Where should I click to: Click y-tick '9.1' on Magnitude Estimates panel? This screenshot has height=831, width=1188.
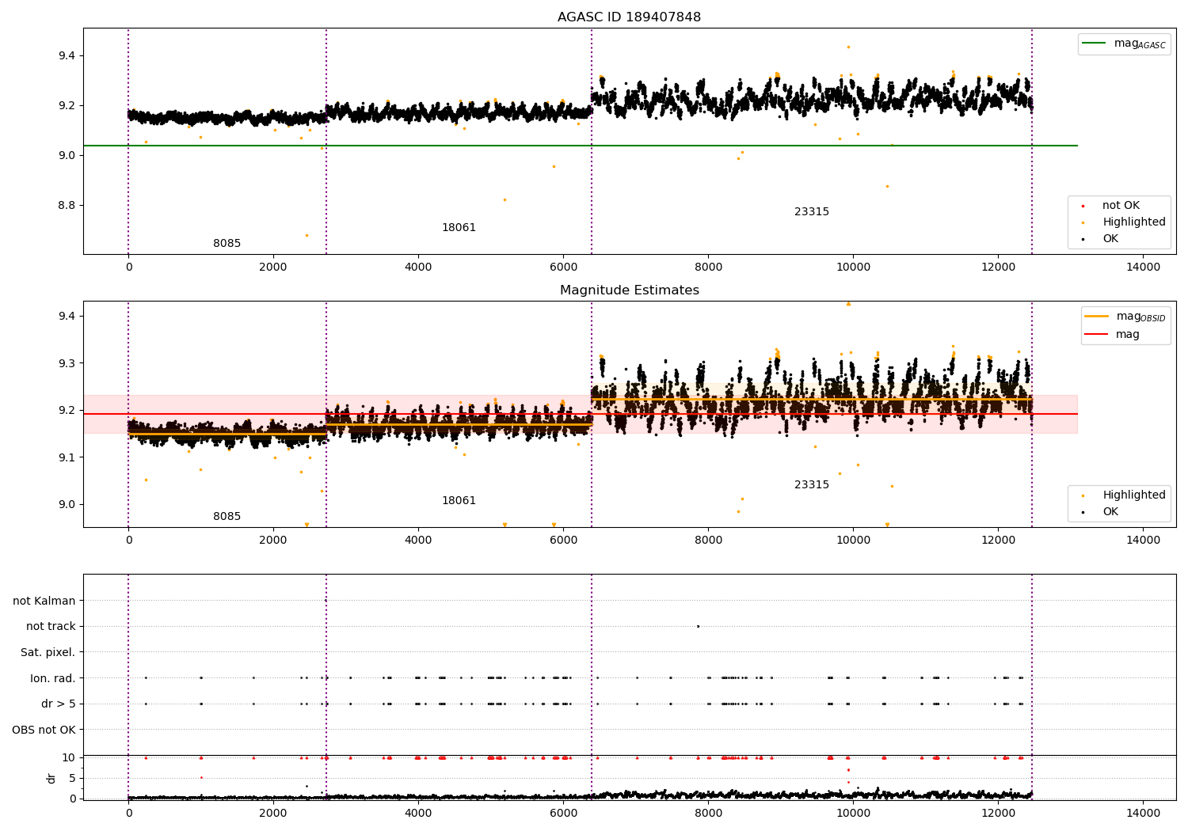point(66,458)
